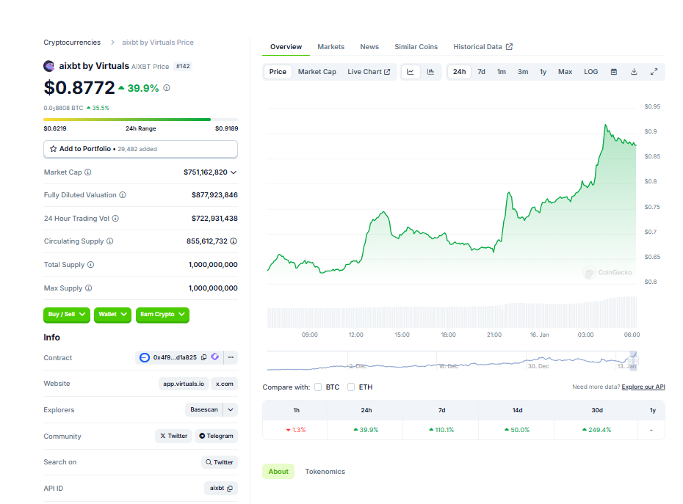The image size is (683, 504).
Task: Enable BTC comparison checkbox
Action: (x=318, y=387)
